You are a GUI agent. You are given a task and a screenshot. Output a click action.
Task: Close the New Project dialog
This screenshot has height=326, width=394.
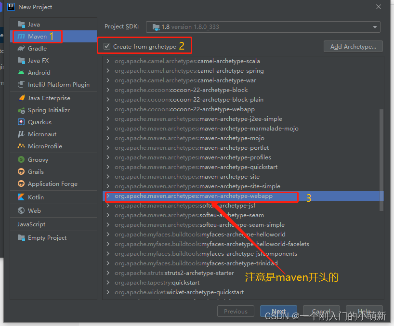tap(379, 7)
